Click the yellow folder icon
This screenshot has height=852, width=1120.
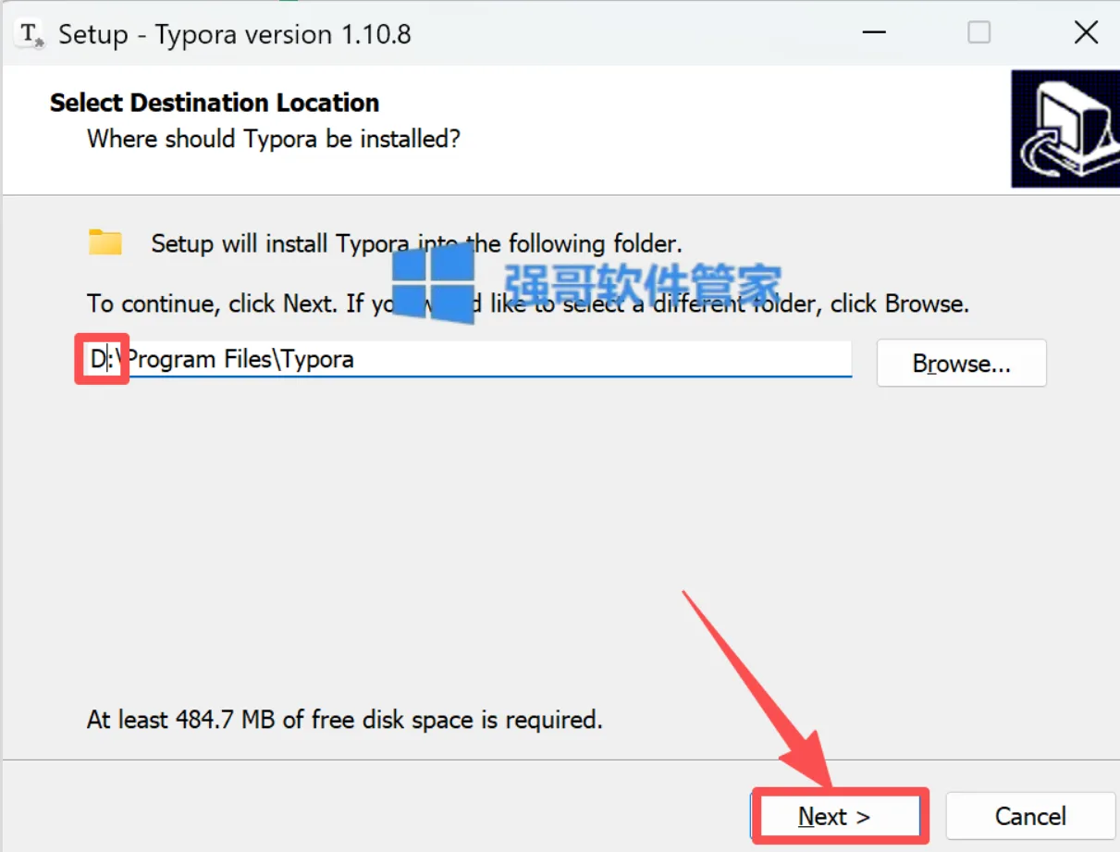tap(105, 242)
